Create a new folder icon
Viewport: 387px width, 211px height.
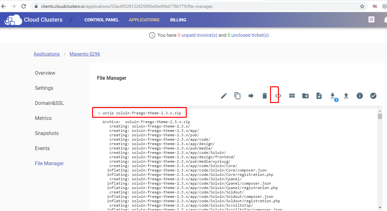[x=305, y=96]
